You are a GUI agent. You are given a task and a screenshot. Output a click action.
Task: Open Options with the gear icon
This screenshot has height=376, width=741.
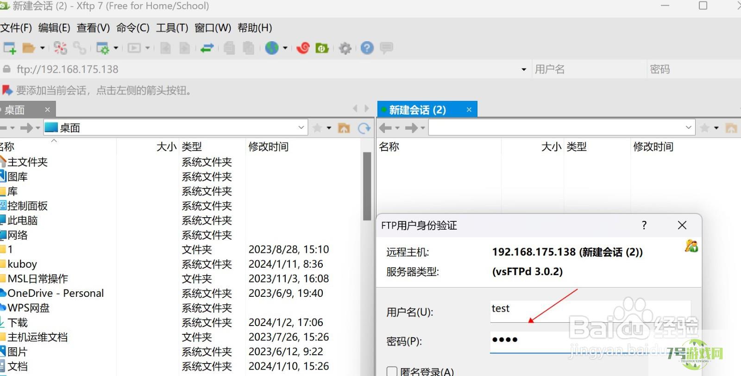click(x=345, y=48)
